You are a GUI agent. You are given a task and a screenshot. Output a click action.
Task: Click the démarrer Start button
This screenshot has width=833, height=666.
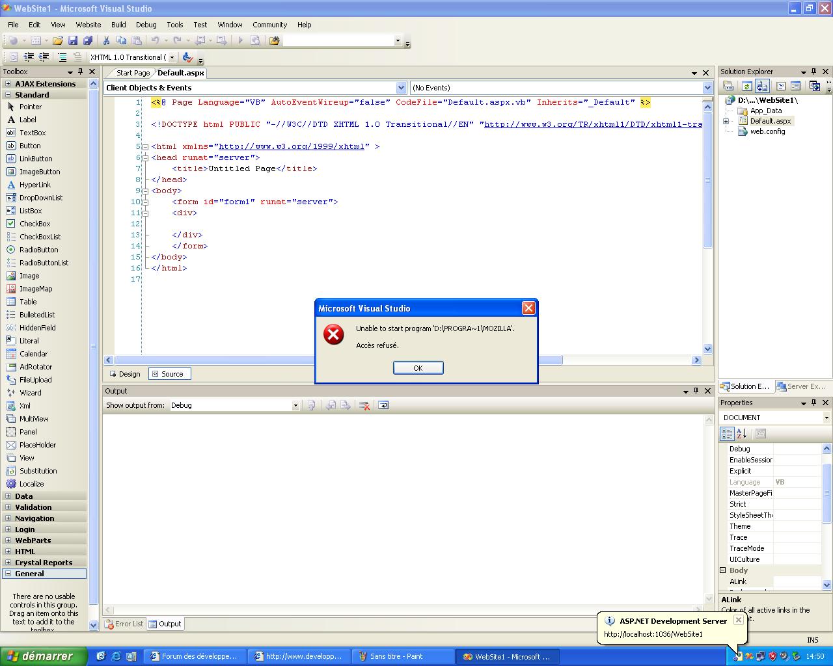44,656
